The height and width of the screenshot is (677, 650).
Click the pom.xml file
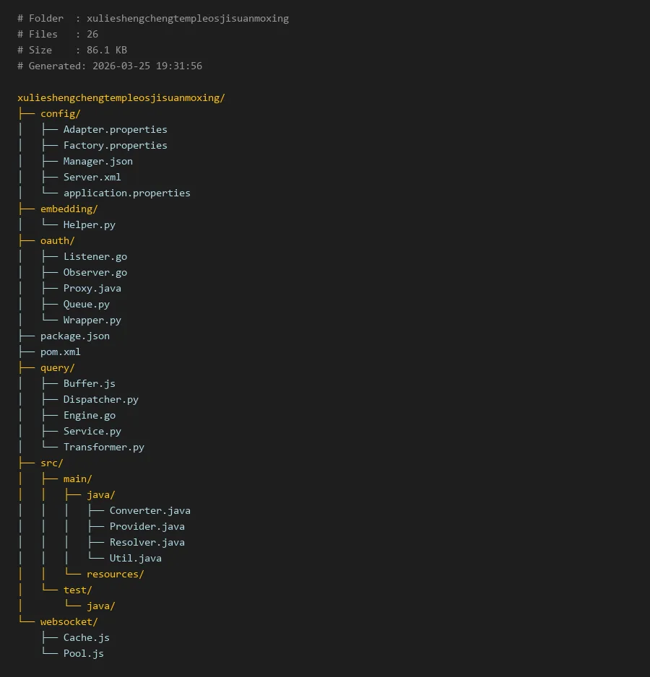(x=60, y=351)
